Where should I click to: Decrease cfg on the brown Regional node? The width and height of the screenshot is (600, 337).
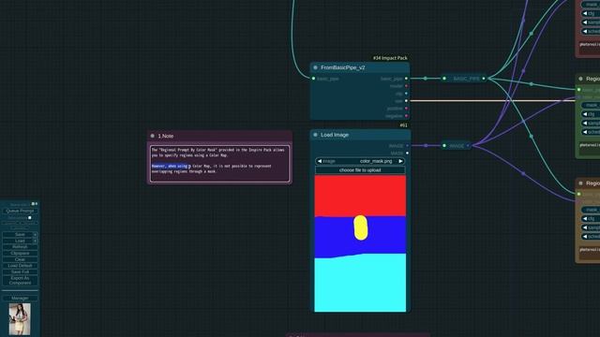click(x=585, y=219)
